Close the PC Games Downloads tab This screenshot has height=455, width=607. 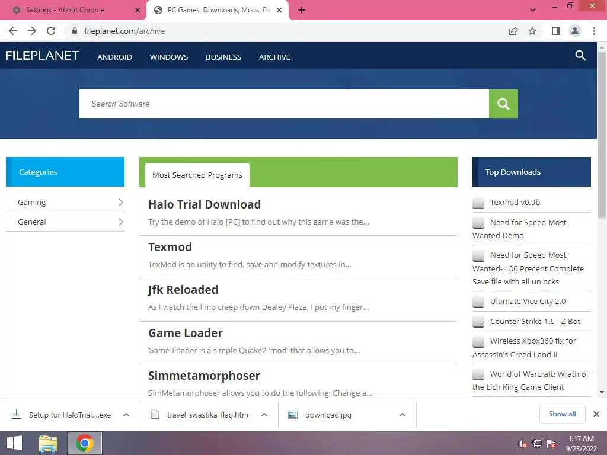279,10
